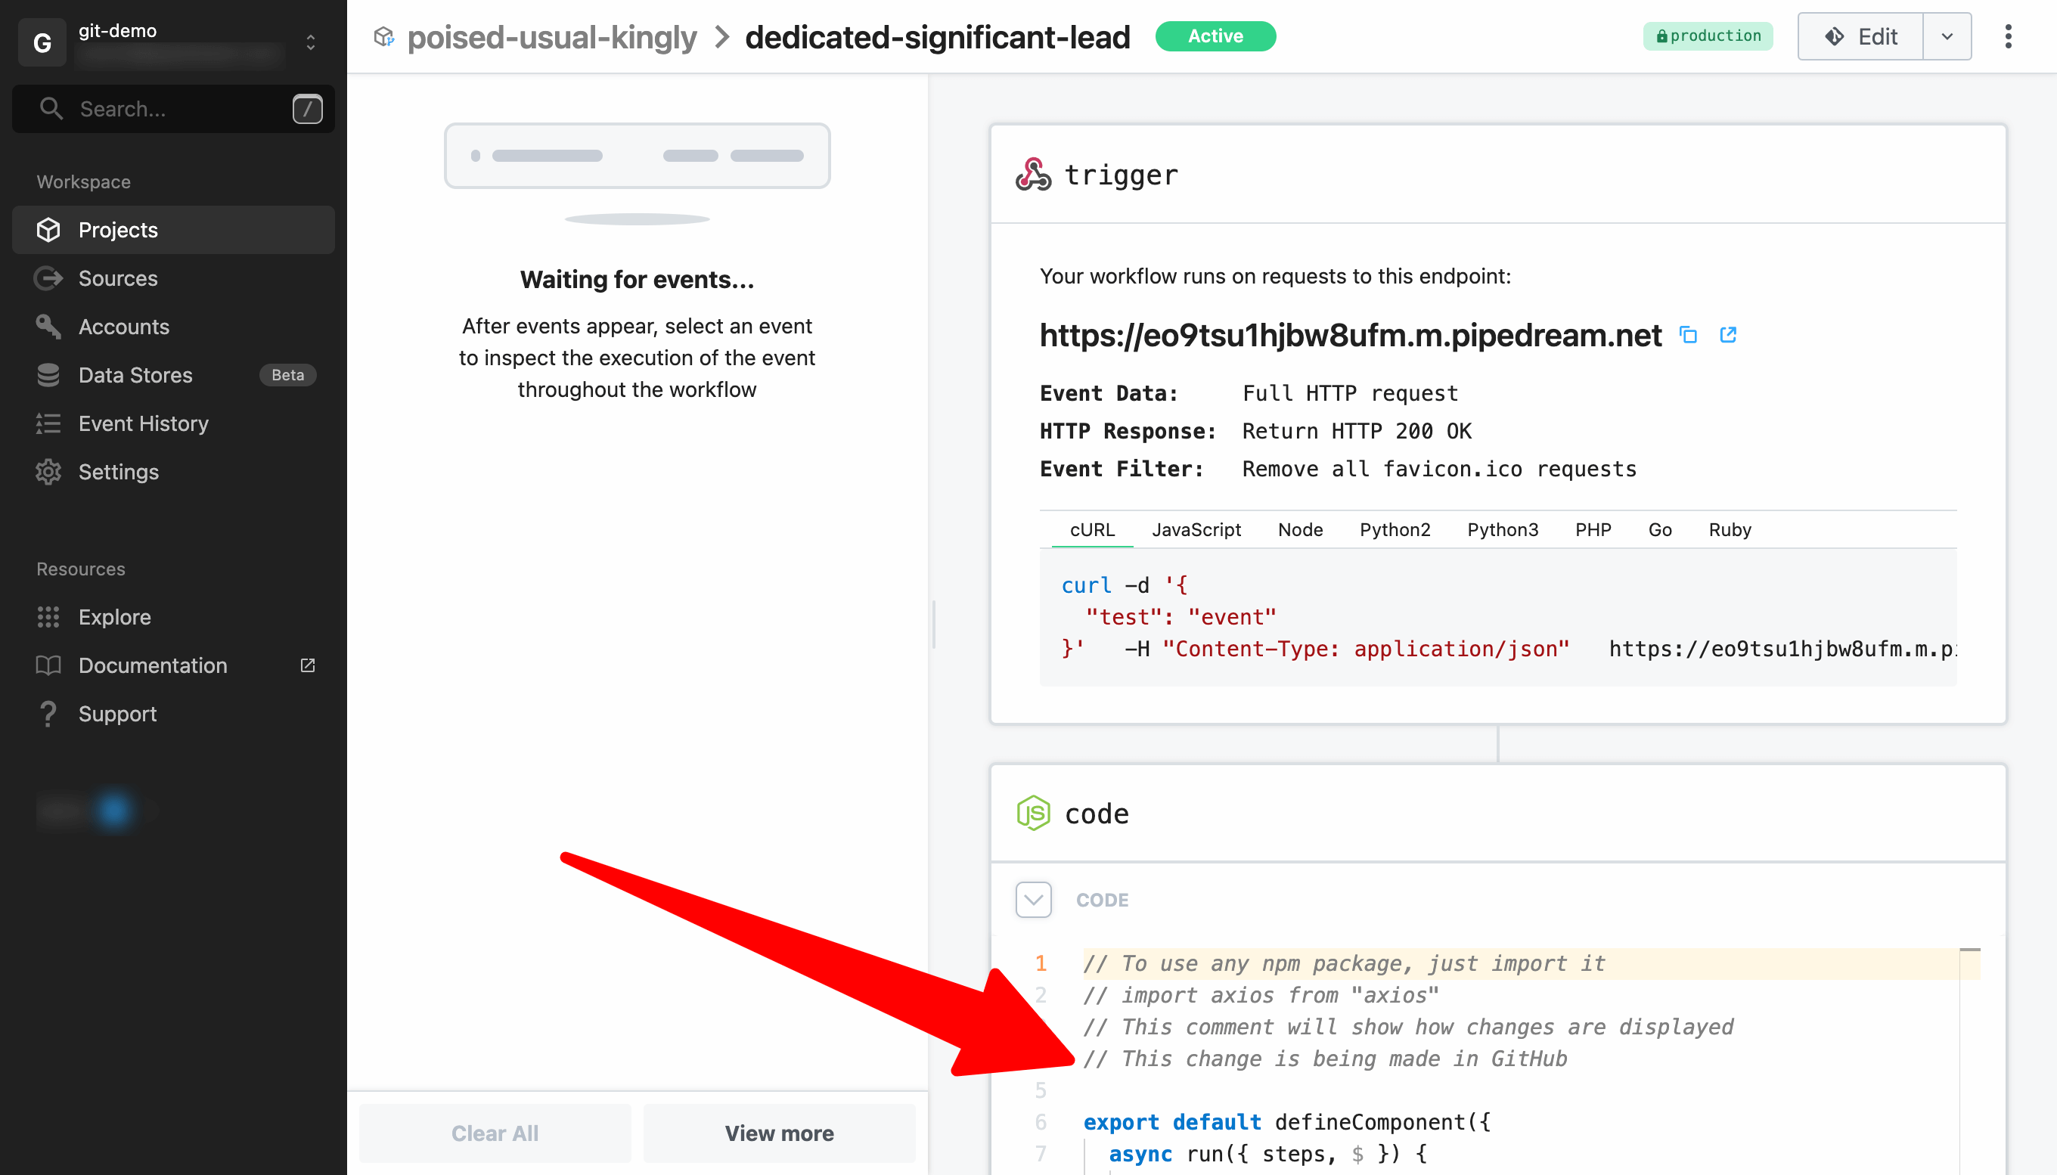Click the open endpoint URL external link icon
2057x1175 pixels.
1728,335
